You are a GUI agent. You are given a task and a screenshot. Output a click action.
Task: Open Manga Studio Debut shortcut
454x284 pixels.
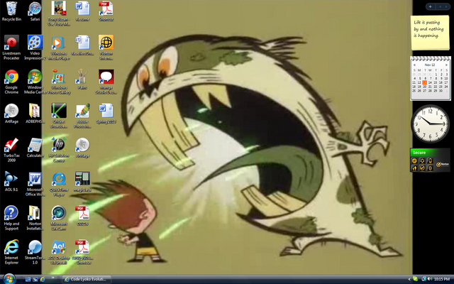click(106, 82)
